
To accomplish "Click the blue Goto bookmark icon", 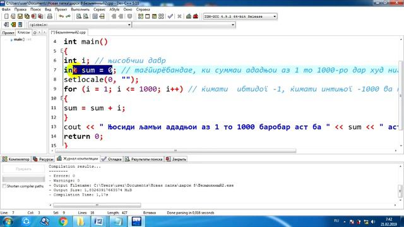I will tap(20, 25).
